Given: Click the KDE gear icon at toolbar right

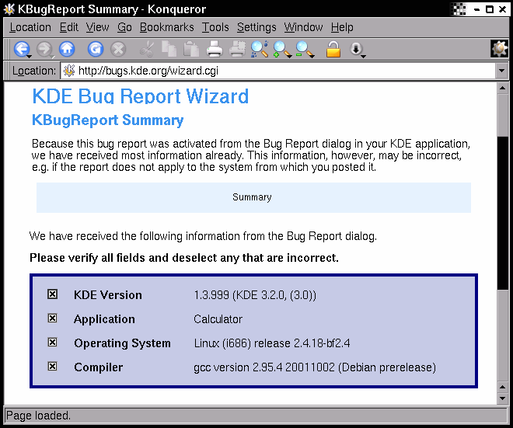Looking at the screenshot, I should [499, 49].
